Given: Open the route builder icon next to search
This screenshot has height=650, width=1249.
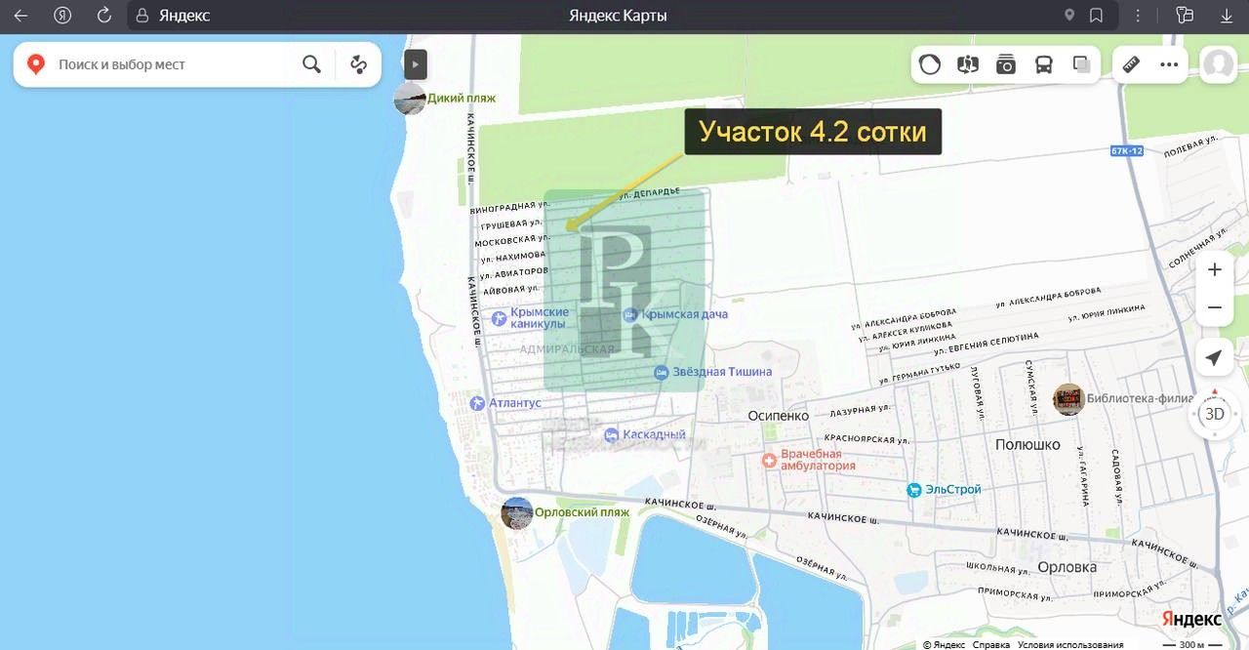Looking at the screenshot, I should point(358,64).
